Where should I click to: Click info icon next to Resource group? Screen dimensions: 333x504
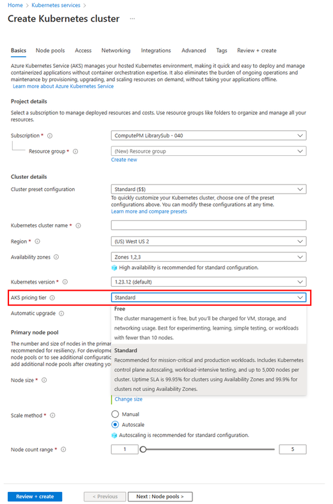[x=75, y=151]
